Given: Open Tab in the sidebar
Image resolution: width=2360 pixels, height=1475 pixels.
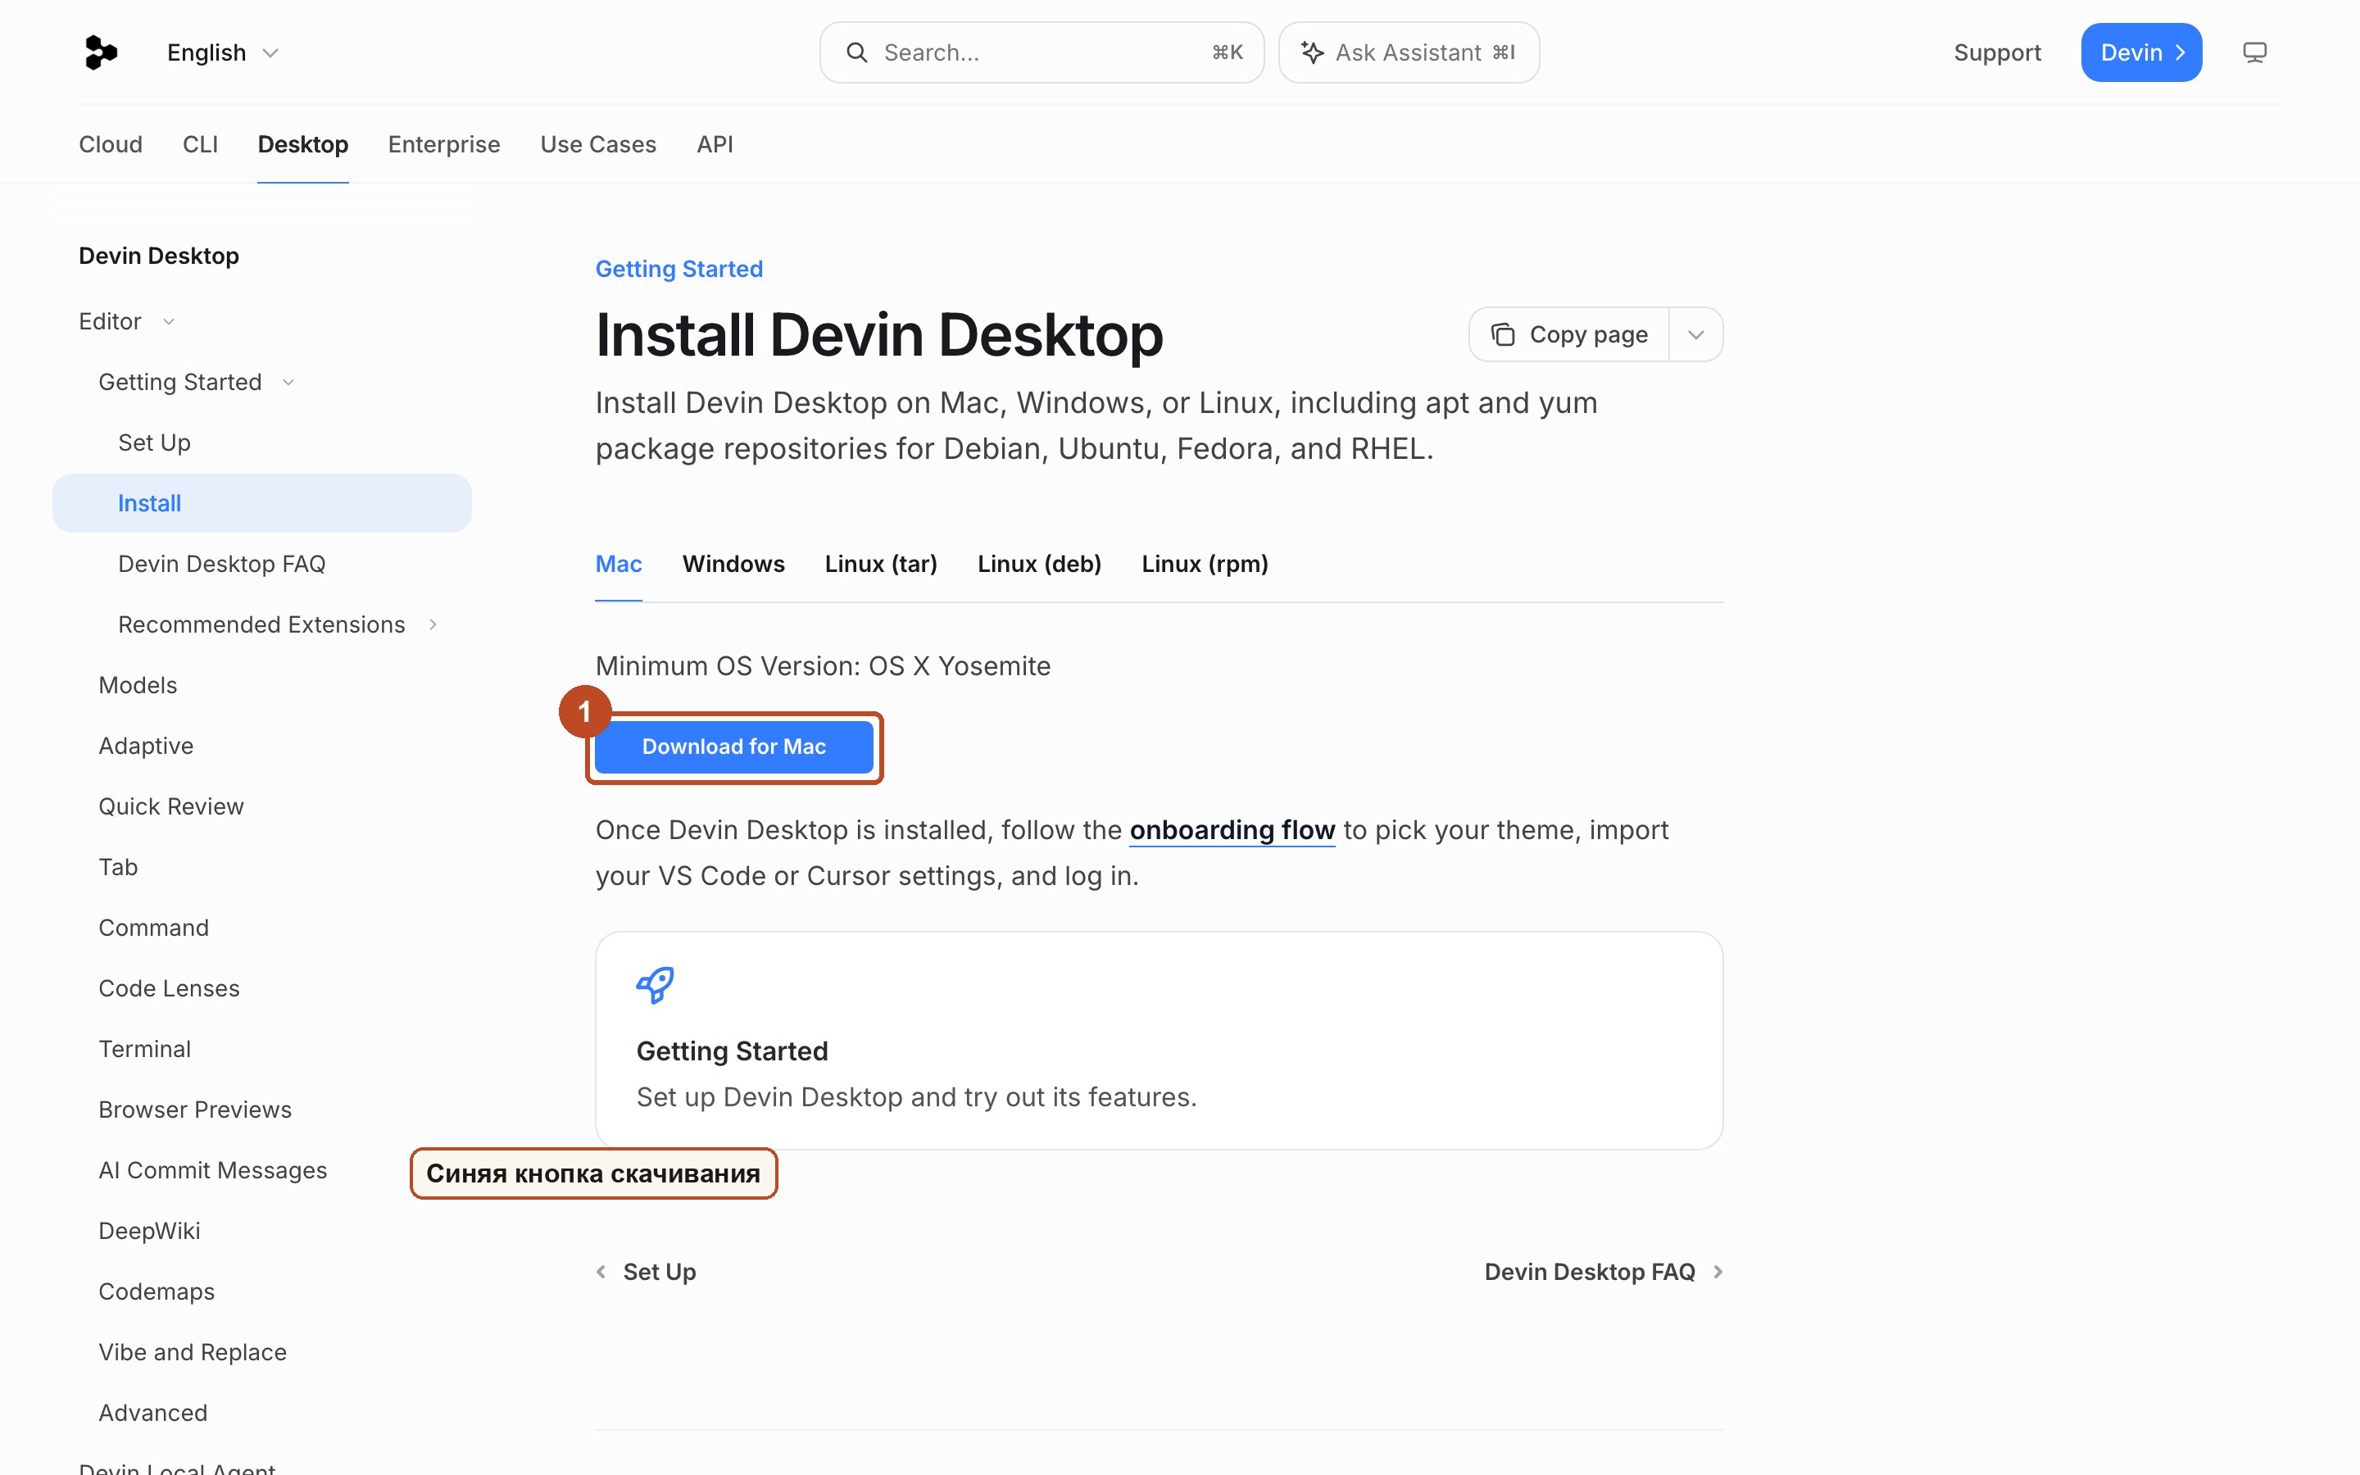Looking at the screenshot, I should click(x=118, y=867).
